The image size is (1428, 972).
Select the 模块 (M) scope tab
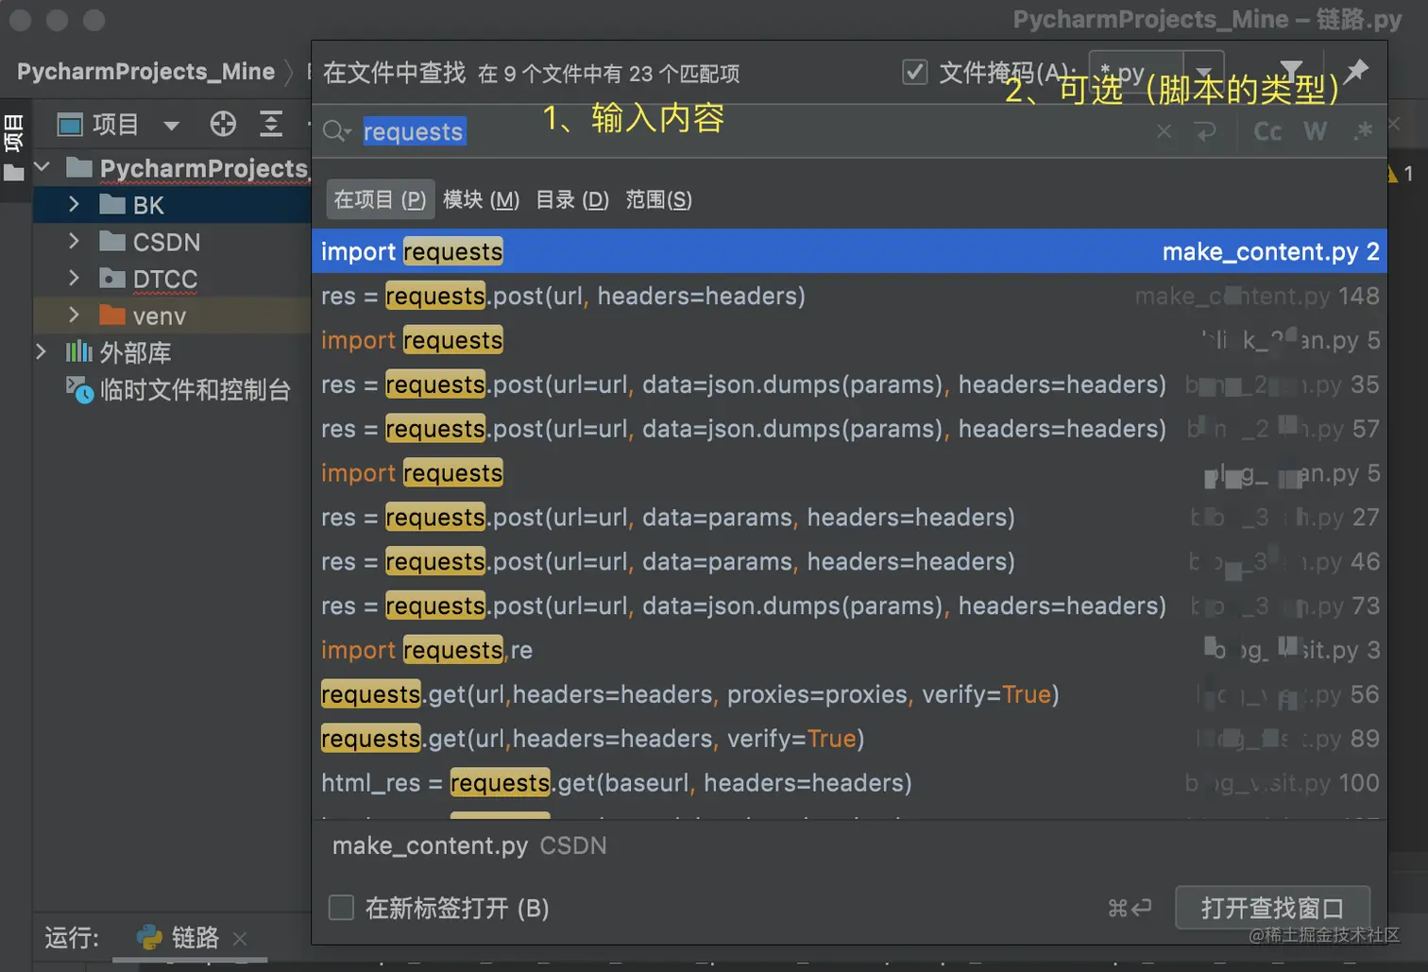481,199
